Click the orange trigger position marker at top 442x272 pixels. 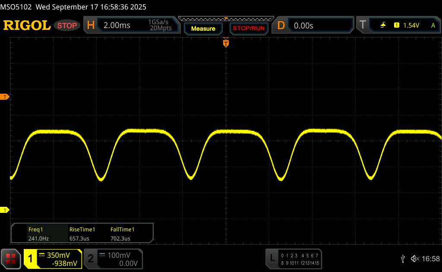click(x=225, y=42)
